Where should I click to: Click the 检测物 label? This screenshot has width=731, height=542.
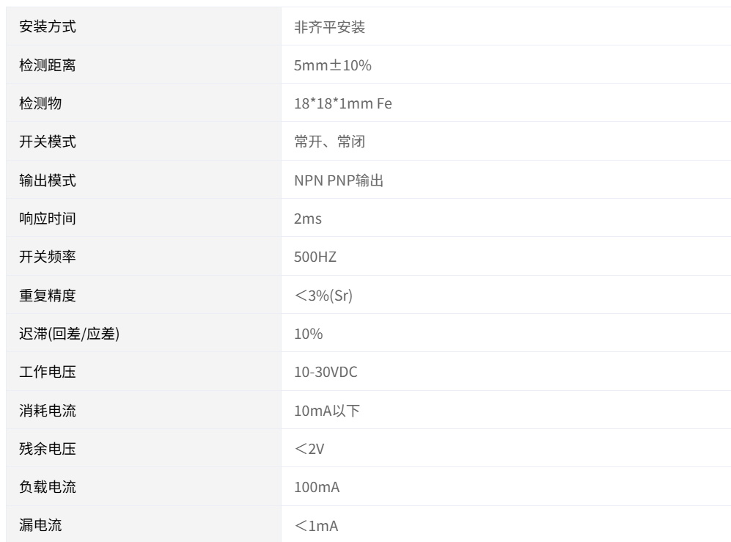point(40,103)
